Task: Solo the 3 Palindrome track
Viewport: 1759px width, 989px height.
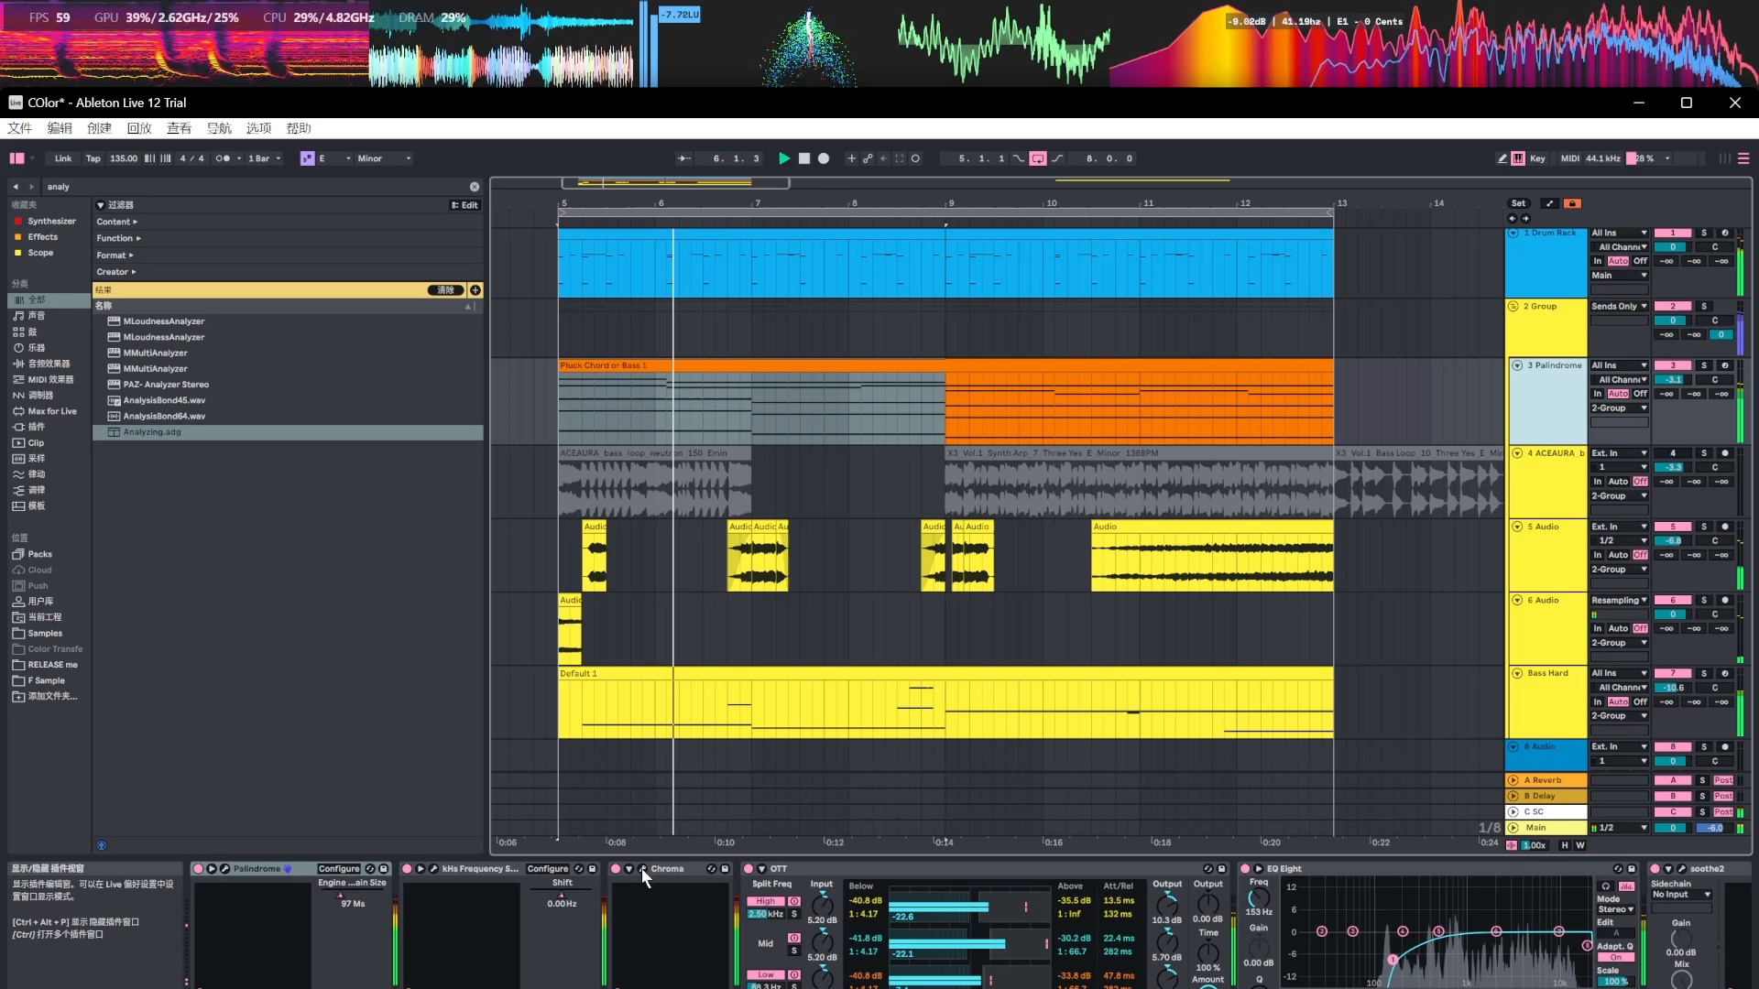Action: (x=1704, y=365)
